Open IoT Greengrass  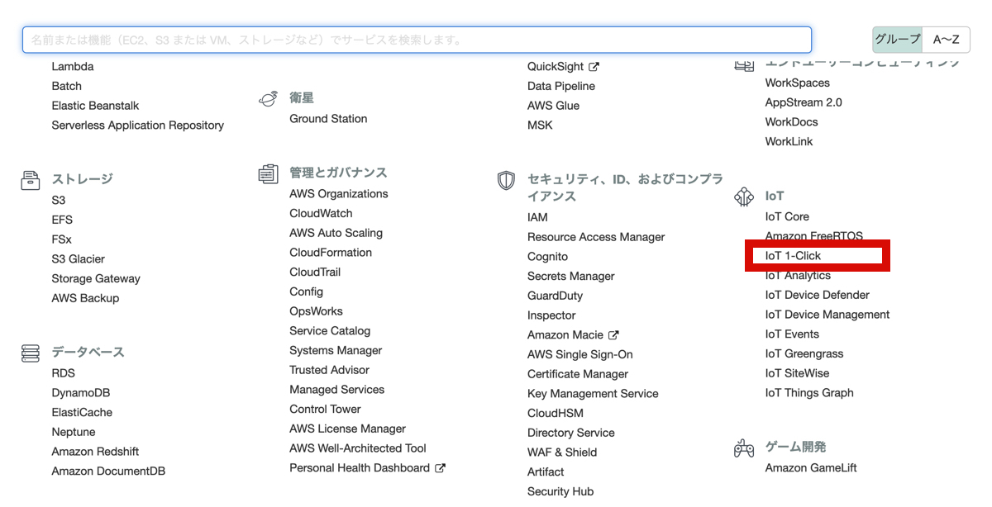coord(805,353)
